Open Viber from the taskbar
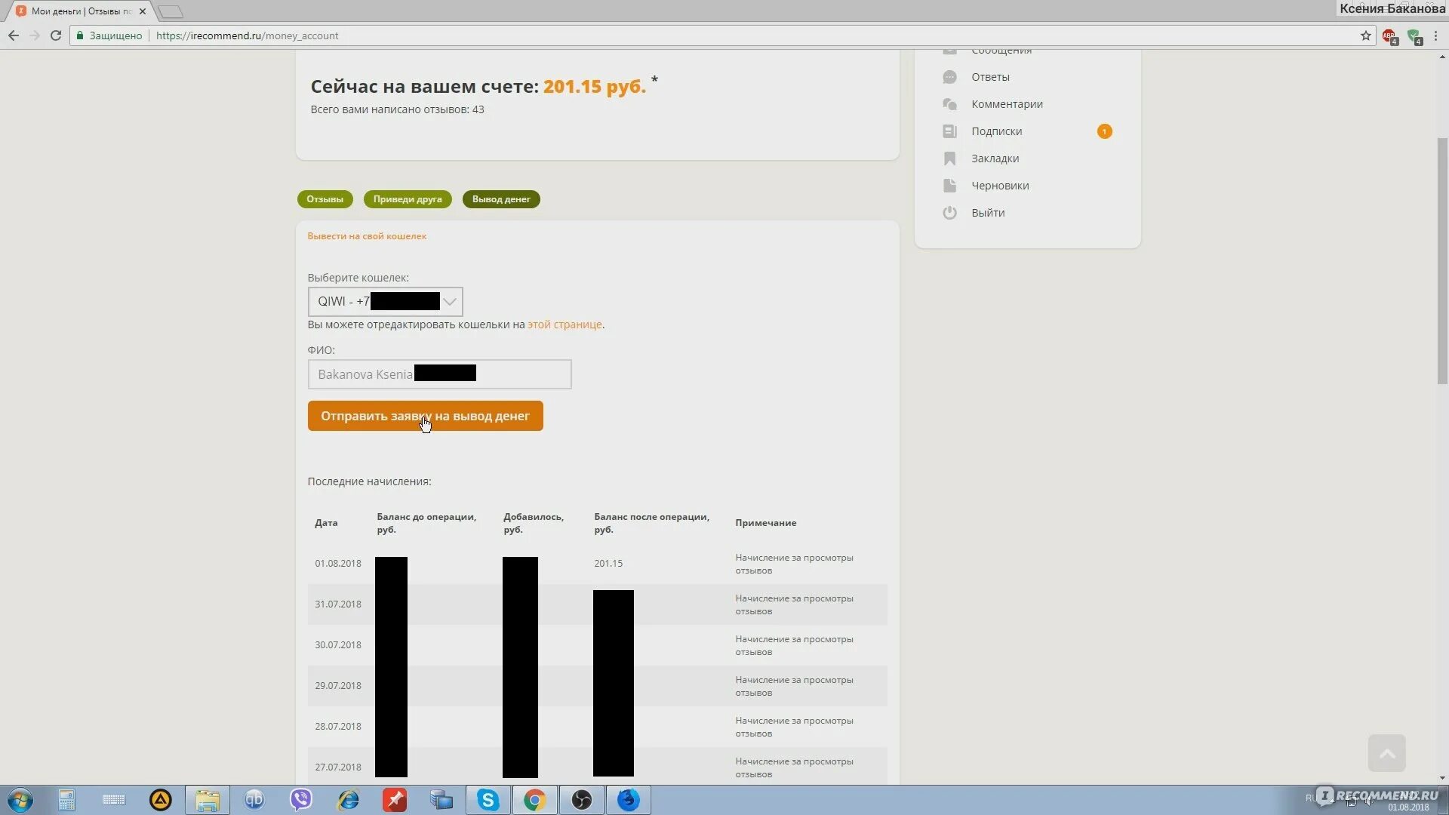 coord(301,800)
